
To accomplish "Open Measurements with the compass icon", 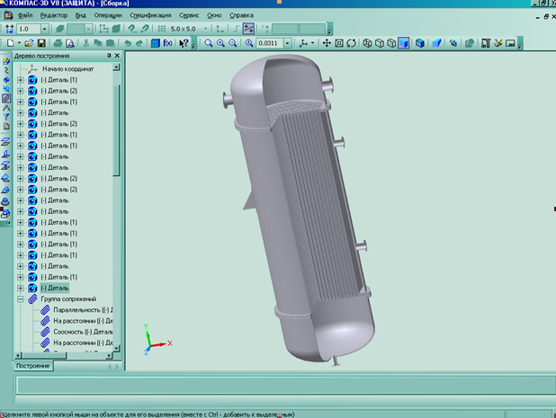I will click(6, 108).
